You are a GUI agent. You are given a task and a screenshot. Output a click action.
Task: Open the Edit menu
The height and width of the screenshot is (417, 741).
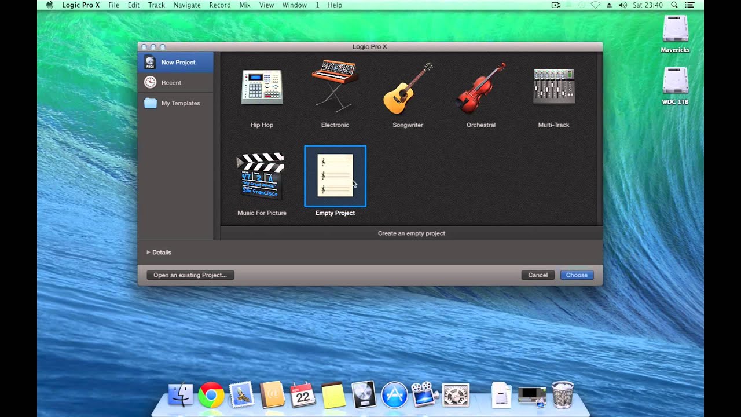[134, 5]
